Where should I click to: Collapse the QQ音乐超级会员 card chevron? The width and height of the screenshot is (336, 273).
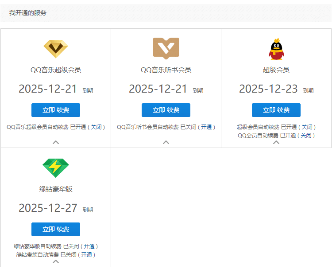[x=56, y=142]
